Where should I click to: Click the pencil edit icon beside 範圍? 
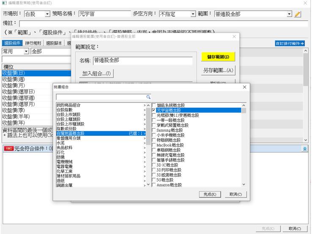[297, 14]
